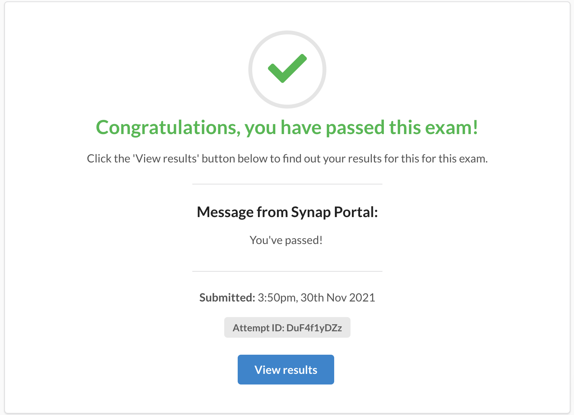
Task: Click the 'Click the' start of instructions
Action: click(x=109, y=159)
